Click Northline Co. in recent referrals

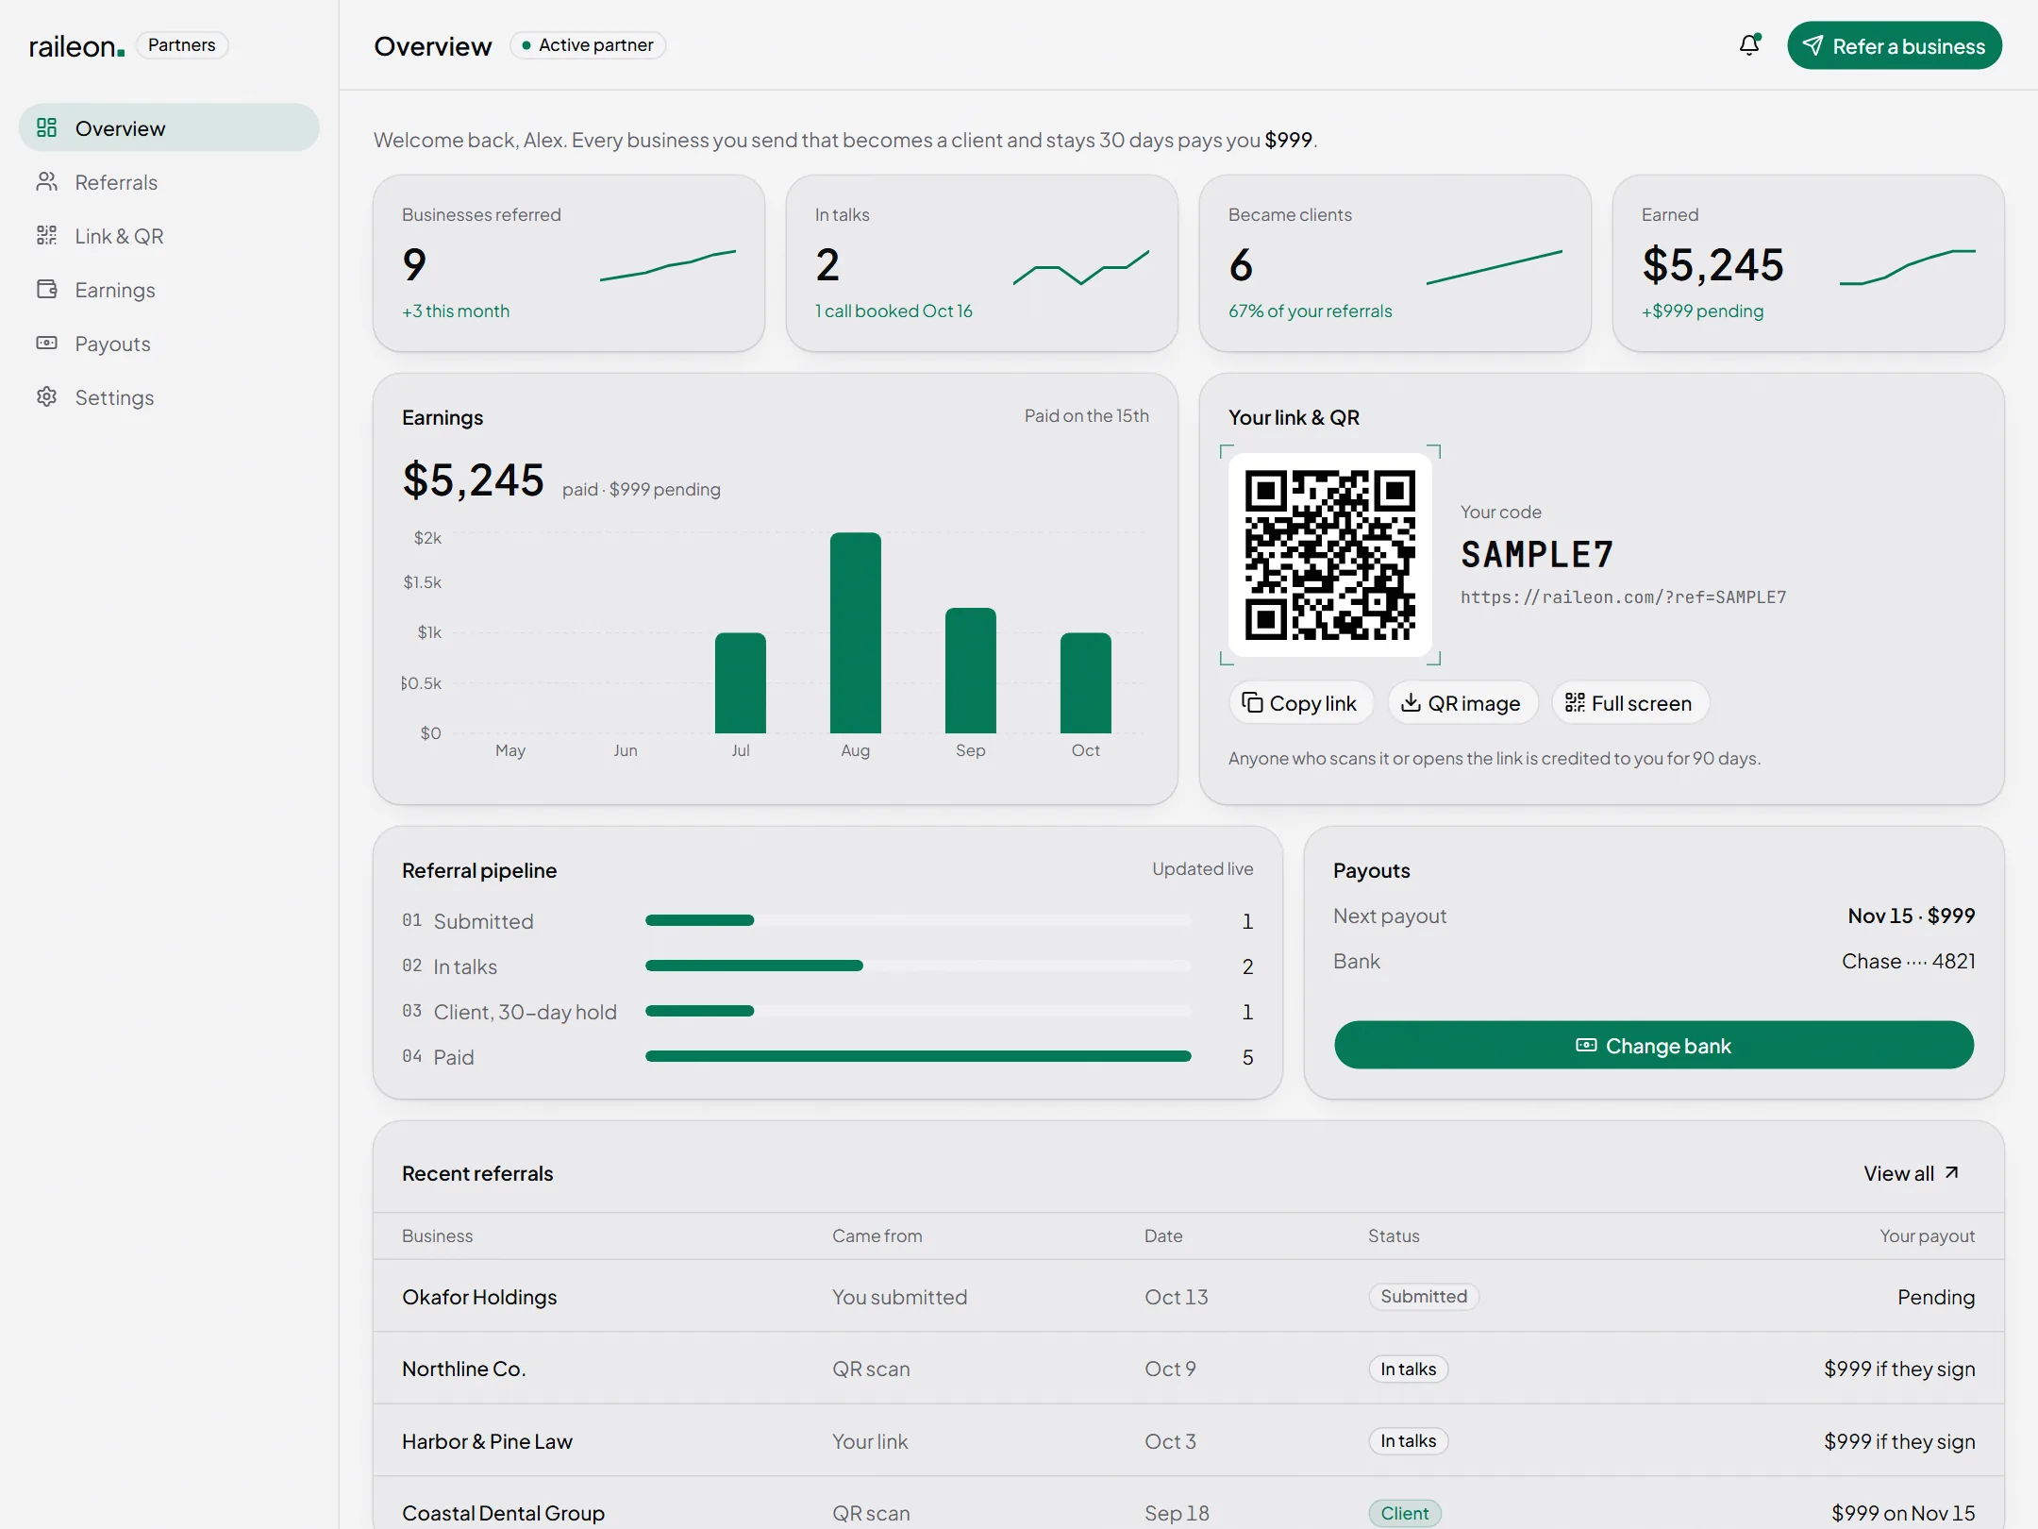463,1369
